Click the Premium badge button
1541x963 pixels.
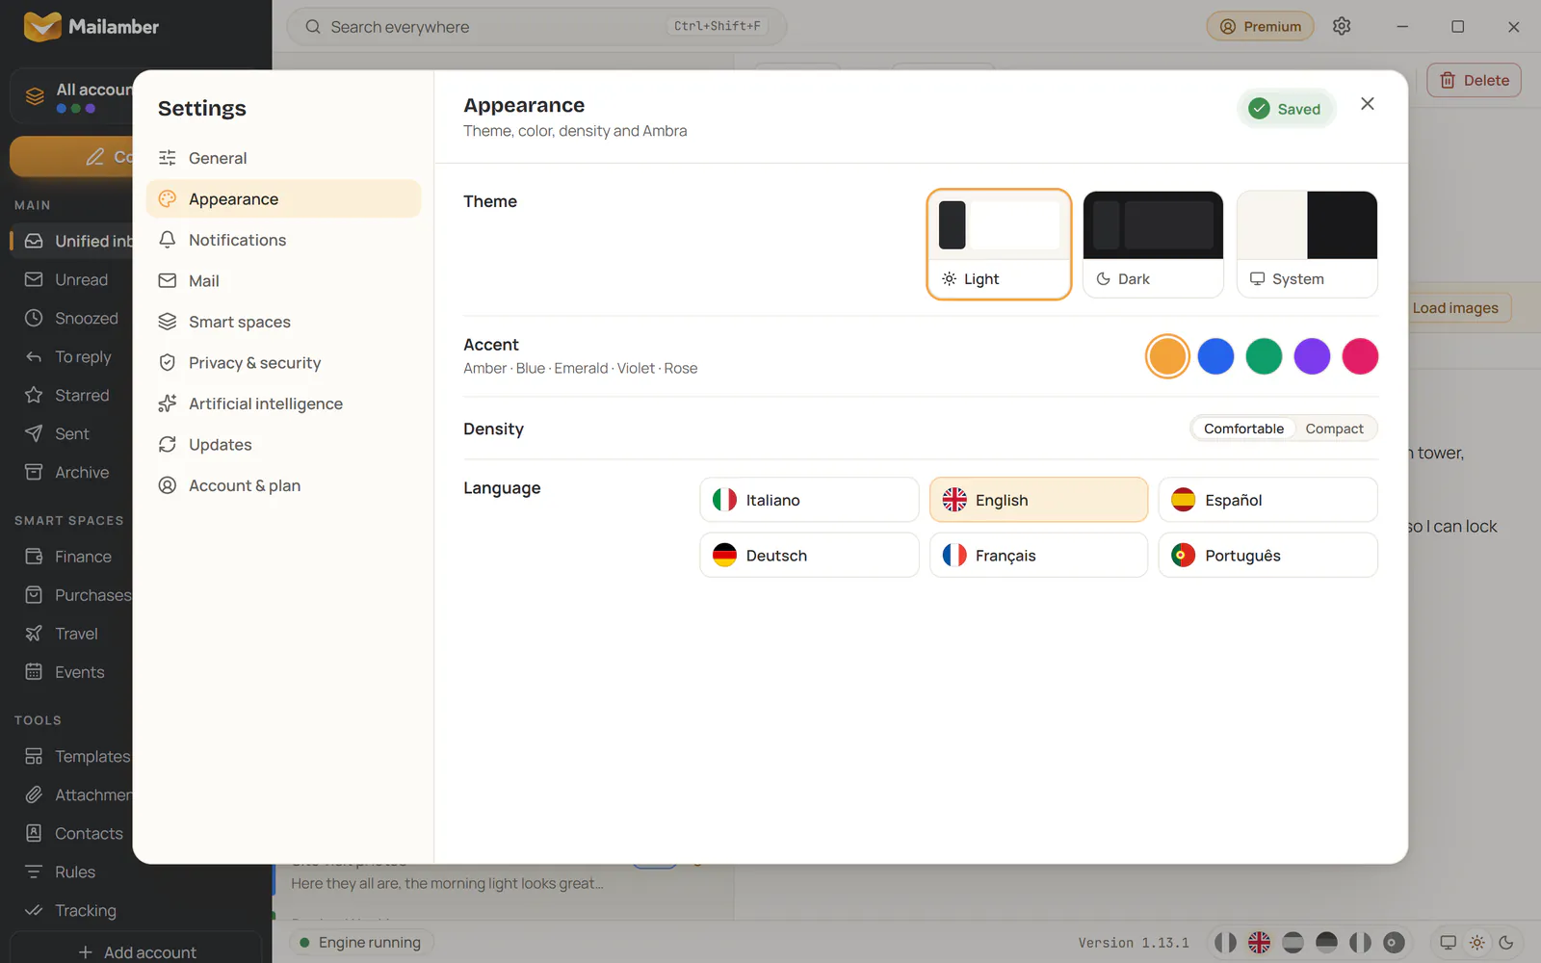click(x=1260, y=27)
